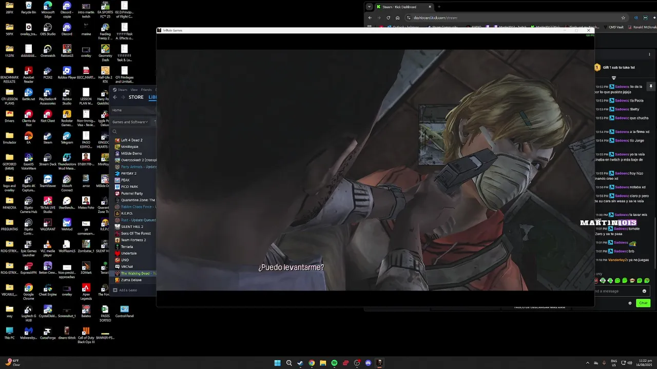Image resolution: width=657 pixels, height=369 pixels.
Task: Open the View menu in Steam
Action: (133, 90)
